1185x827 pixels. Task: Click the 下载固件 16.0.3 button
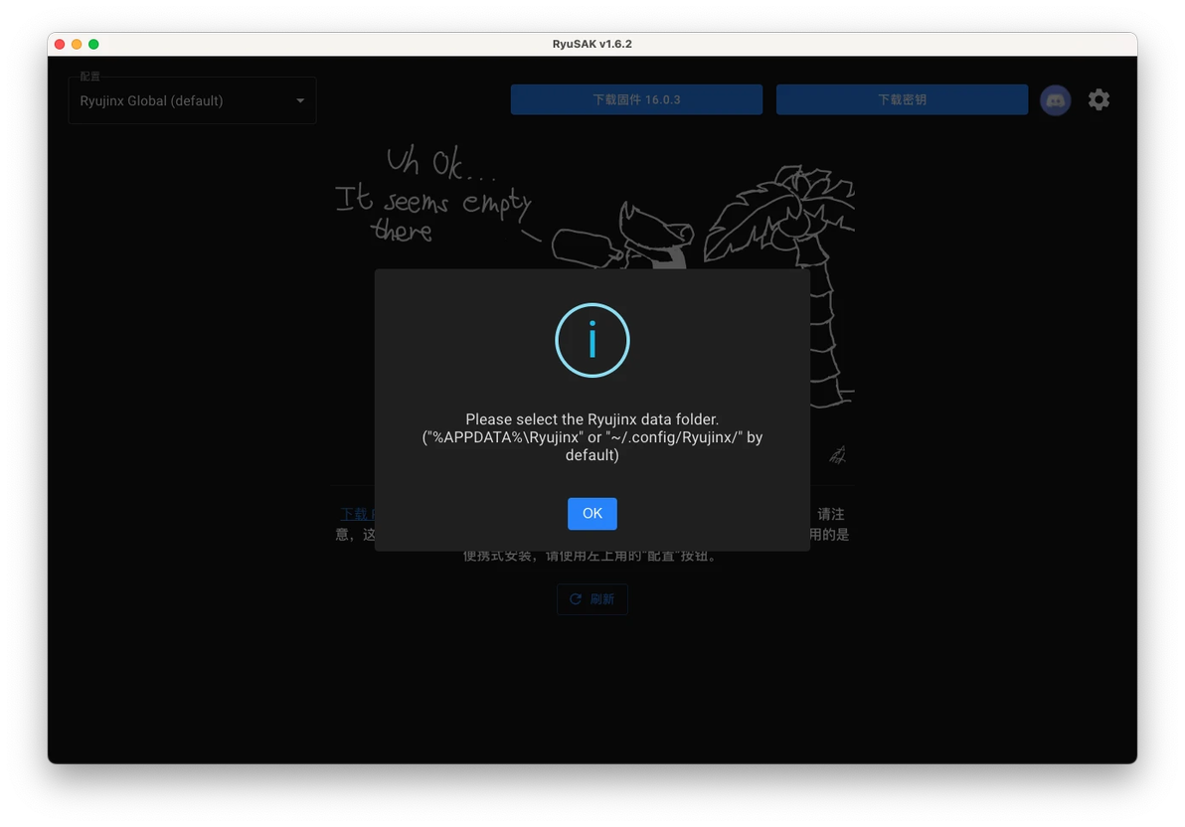636,99
